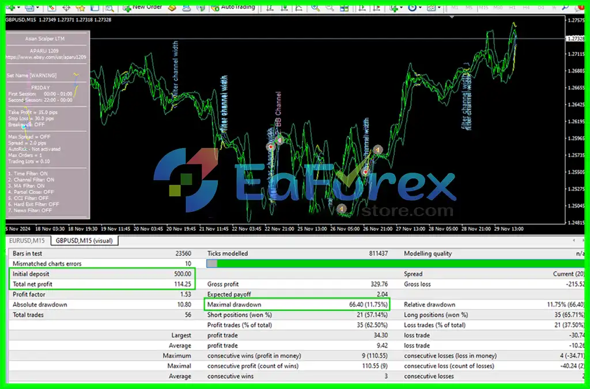
Task: Click the Expected payoff value 2.04
Action: click(x=383, y=294)
